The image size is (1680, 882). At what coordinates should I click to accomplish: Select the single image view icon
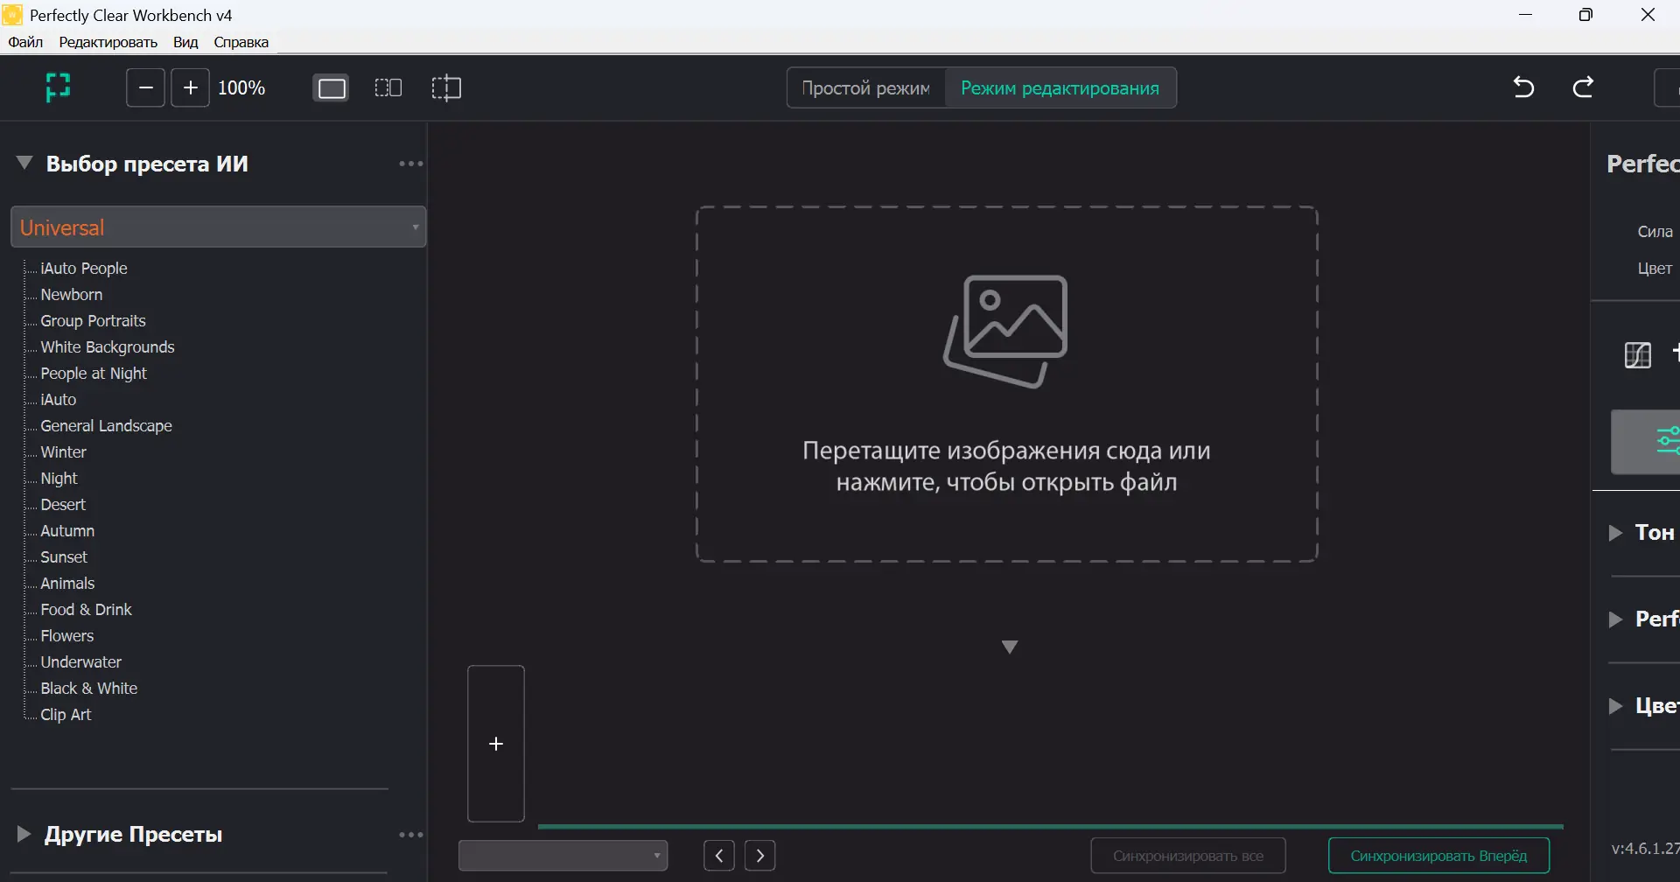[x=331, y=87]
